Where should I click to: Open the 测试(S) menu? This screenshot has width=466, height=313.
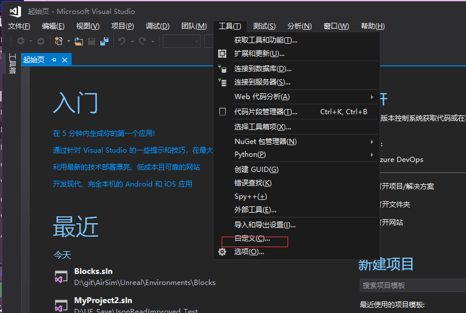(x=264, y=26)
